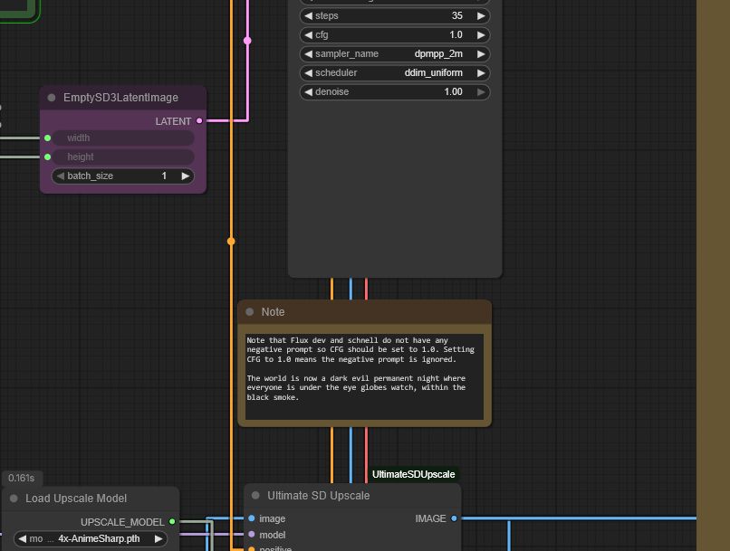
Task: Click the UPSCALE_MODEL output connector
Action: (172, 522)
